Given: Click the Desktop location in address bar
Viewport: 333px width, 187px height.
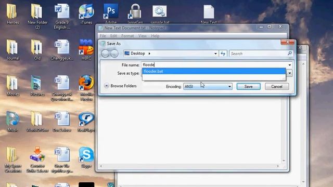Looking at the screenshot, I should point(138,54).
